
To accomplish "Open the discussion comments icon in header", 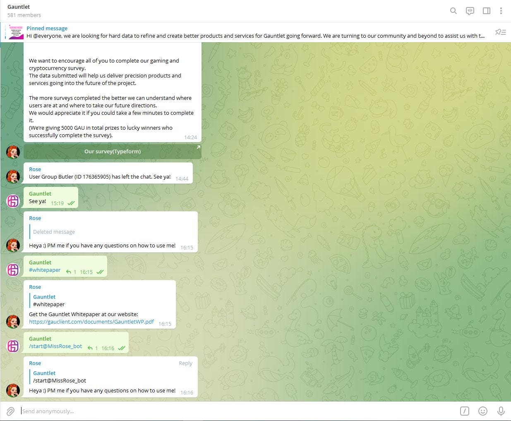I will point(470,11).
